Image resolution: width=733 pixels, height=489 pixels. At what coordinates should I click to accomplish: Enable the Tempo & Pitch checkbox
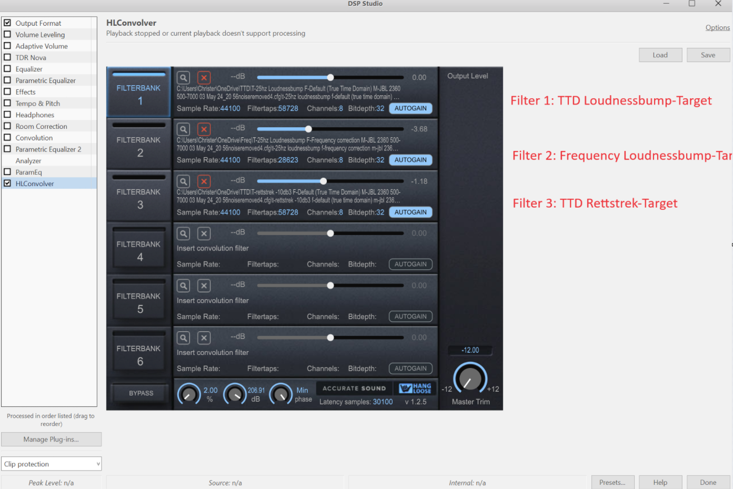[x=7, y=103]
